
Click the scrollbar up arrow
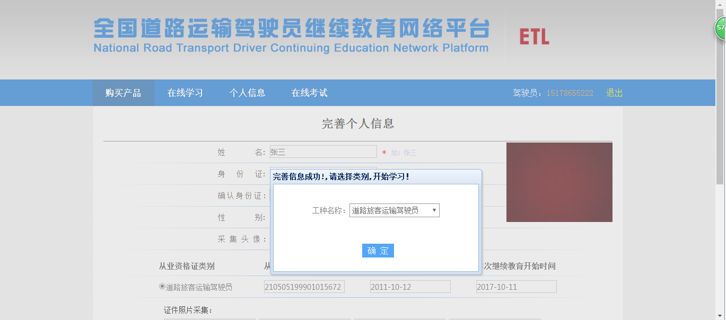[720, 4]
